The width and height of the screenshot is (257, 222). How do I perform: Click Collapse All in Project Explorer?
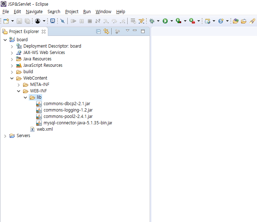click(x=98, y=31)
